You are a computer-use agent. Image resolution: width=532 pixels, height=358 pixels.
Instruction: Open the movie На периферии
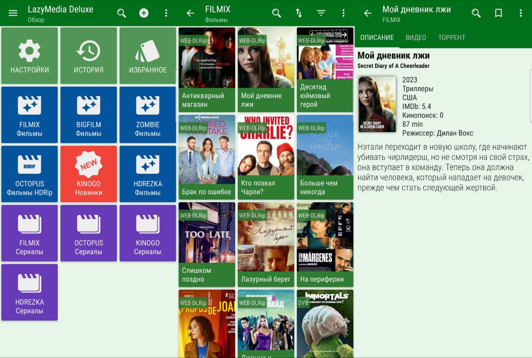tap(325, 244)
